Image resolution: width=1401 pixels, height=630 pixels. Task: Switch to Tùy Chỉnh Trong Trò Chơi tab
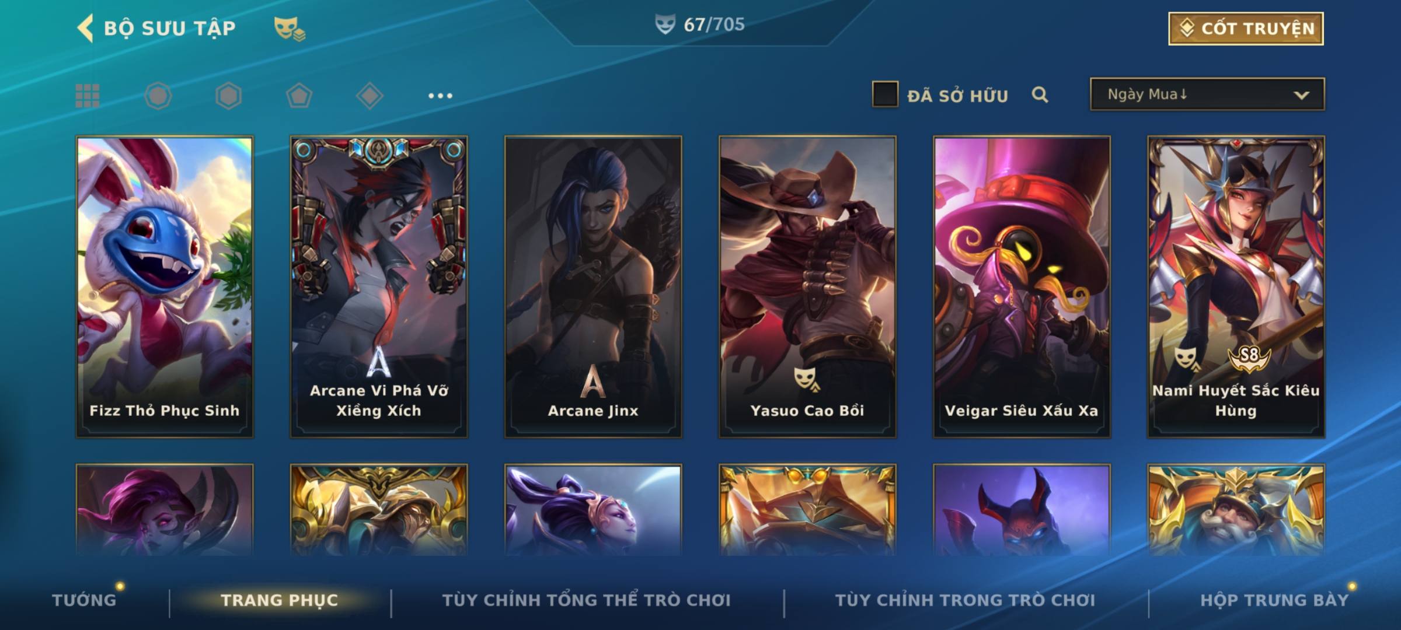pos(965,600)
